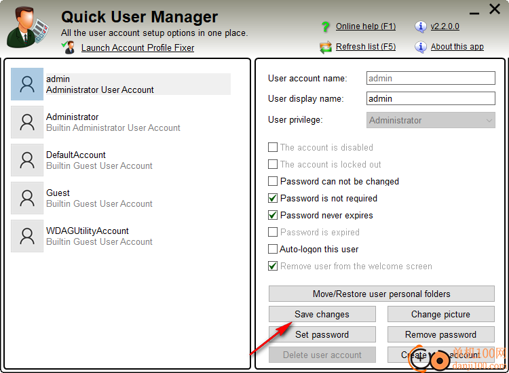Open the User privilege dropdown
This screenshot has width=509, height=373.
pos(431,120)
